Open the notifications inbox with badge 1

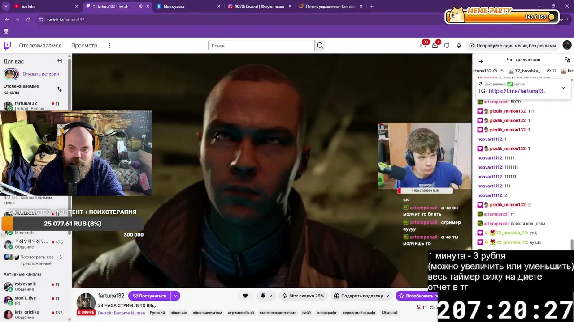point(435,46)
